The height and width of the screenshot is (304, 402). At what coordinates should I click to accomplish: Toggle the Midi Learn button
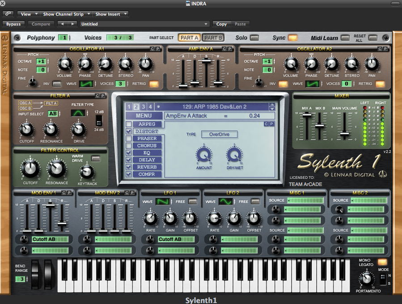point(345,38)
